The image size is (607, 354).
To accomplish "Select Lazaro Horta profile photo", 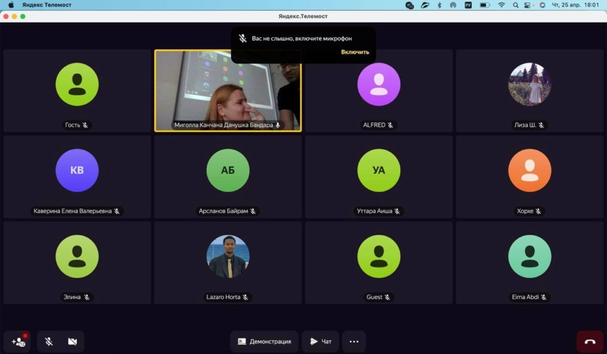I will pos(228,256).
